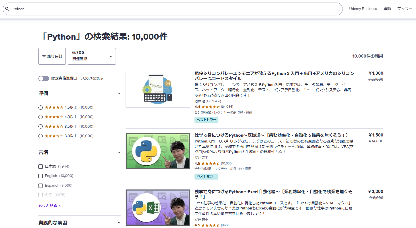416x228 pixels.
Task: Open the 基礎編 Python course thumbnail
Action: (158, 151)
